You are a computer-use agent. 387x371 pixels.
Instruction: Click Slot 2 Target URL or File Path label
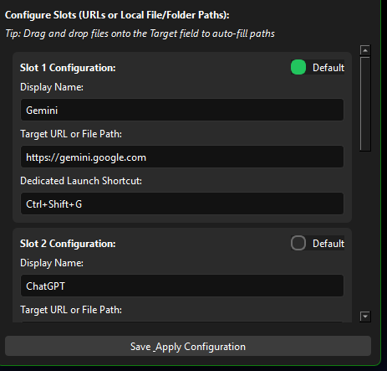tap(71, 310)
